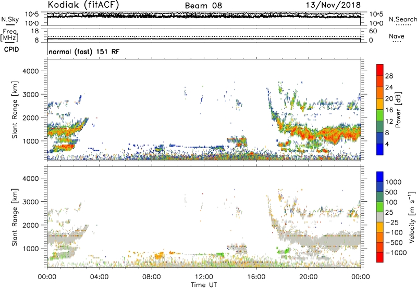417x288 pixels.
Task: Click the "Power [dB]" colorbar title
Action: [x=398, y=110]
